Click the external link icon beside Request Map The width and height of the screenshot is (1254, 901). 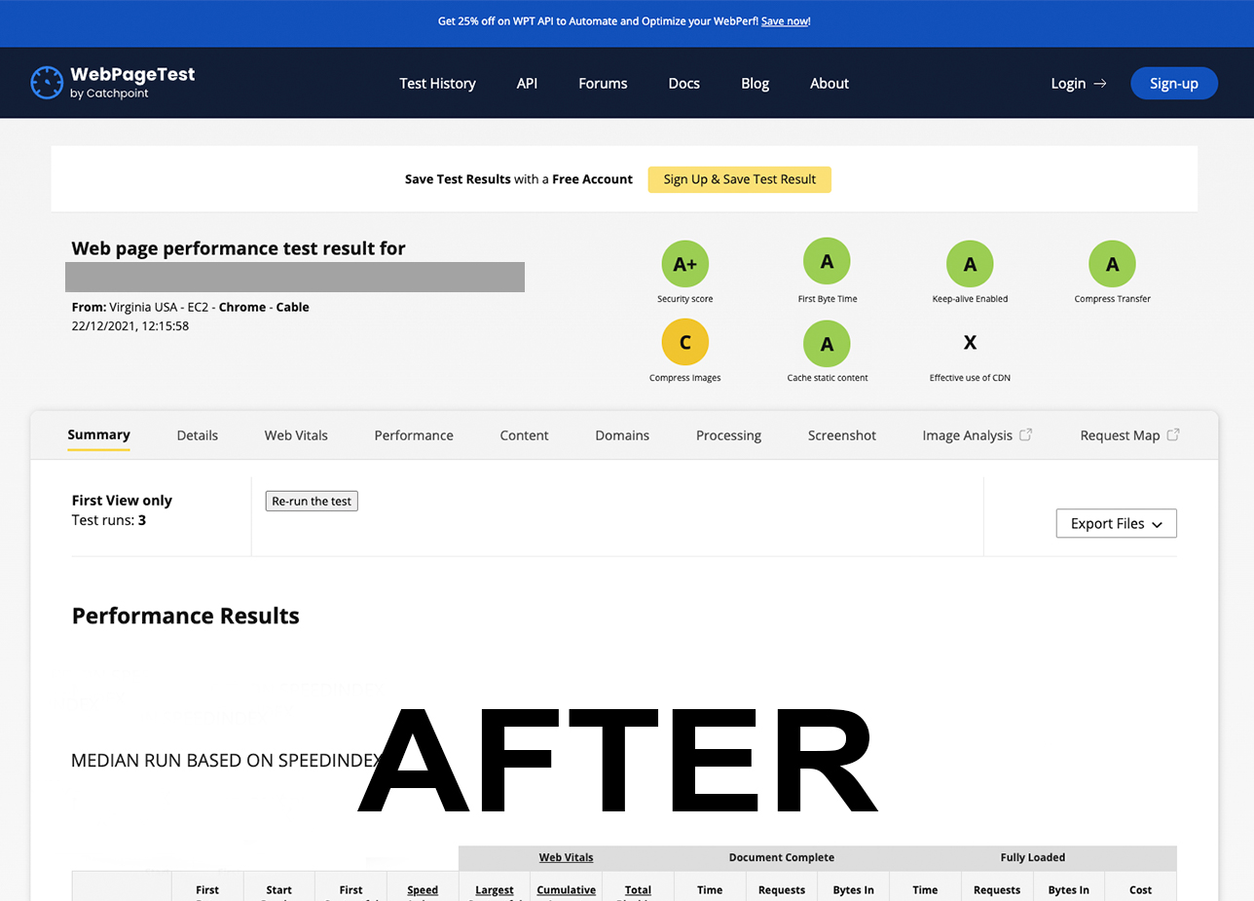pyautogui.click(x=1173, y=434)
